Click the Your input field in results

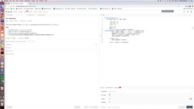tap(150, 95)
